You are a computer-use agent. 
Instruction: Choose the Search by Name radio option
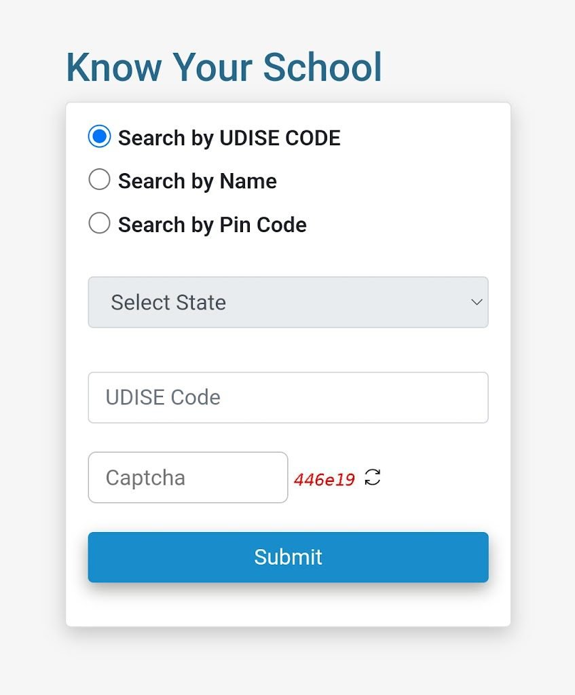(x=99, y=179)
